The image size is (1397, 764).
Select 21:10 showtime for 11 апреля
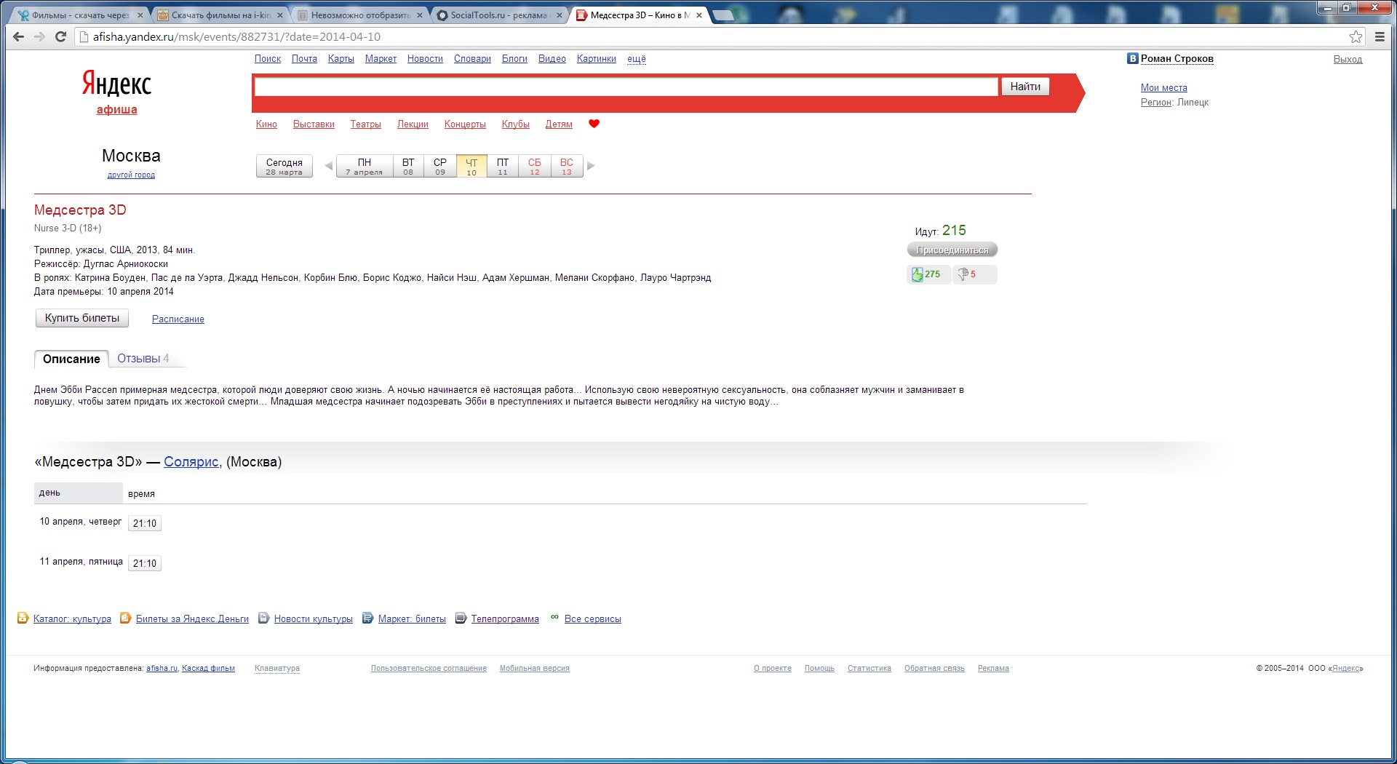click(145, 563)
